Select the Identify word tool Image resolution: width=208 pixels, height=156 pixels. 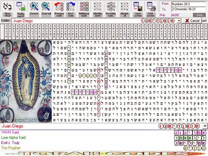point(97,9)
